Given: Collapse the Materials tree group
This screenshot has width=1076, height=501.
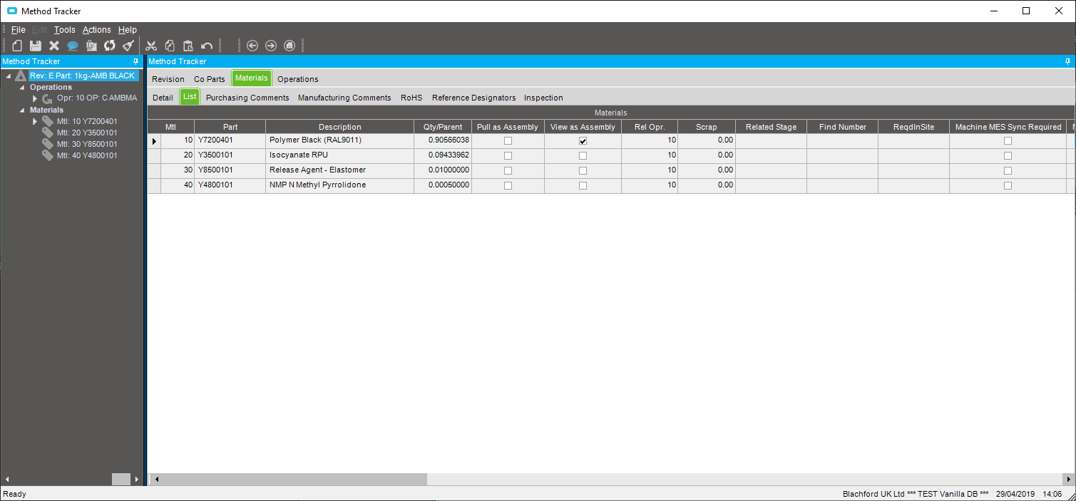Looking at the screenshot, I should [x=22, y=110].
